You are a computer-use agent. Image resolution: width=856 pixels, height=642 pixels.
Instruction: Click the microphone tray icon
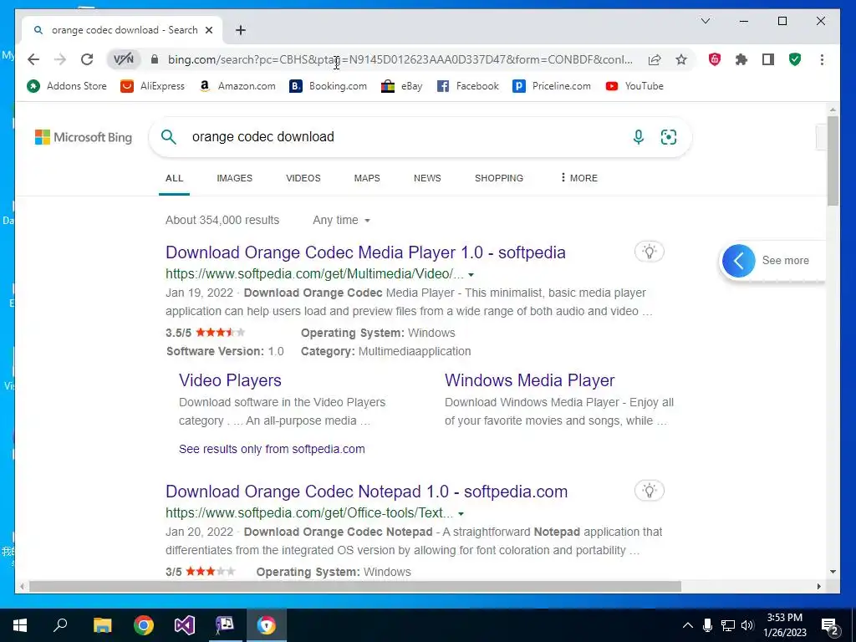pos(707,625)
